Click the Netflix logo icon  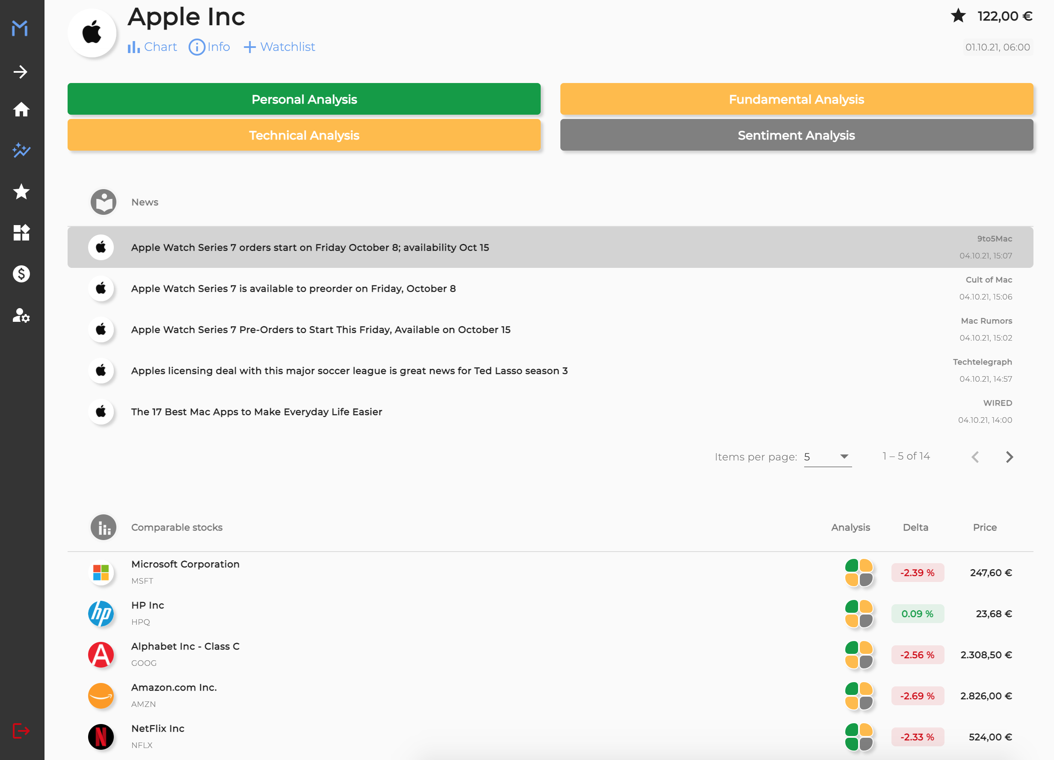pyautogui.click(x=101, y=737)
